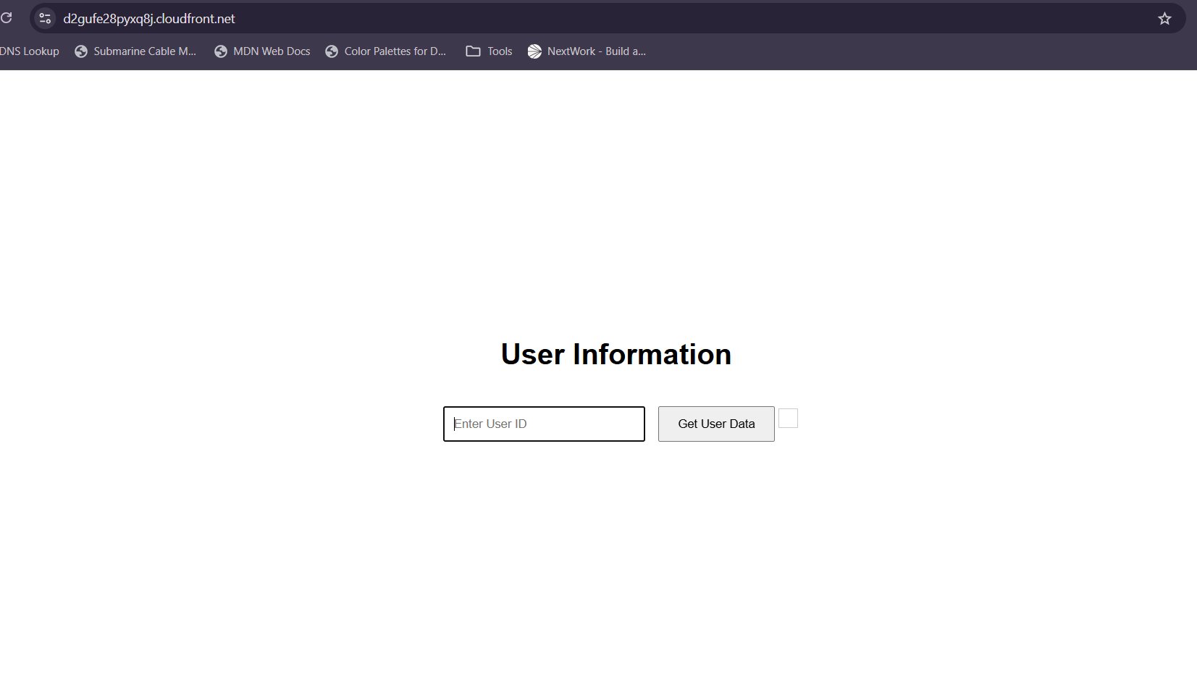Select the cloudfront.net URL in address bar
Viewport: 1197px width, 693px height.
pyautogui.click(x=149, y=19)
